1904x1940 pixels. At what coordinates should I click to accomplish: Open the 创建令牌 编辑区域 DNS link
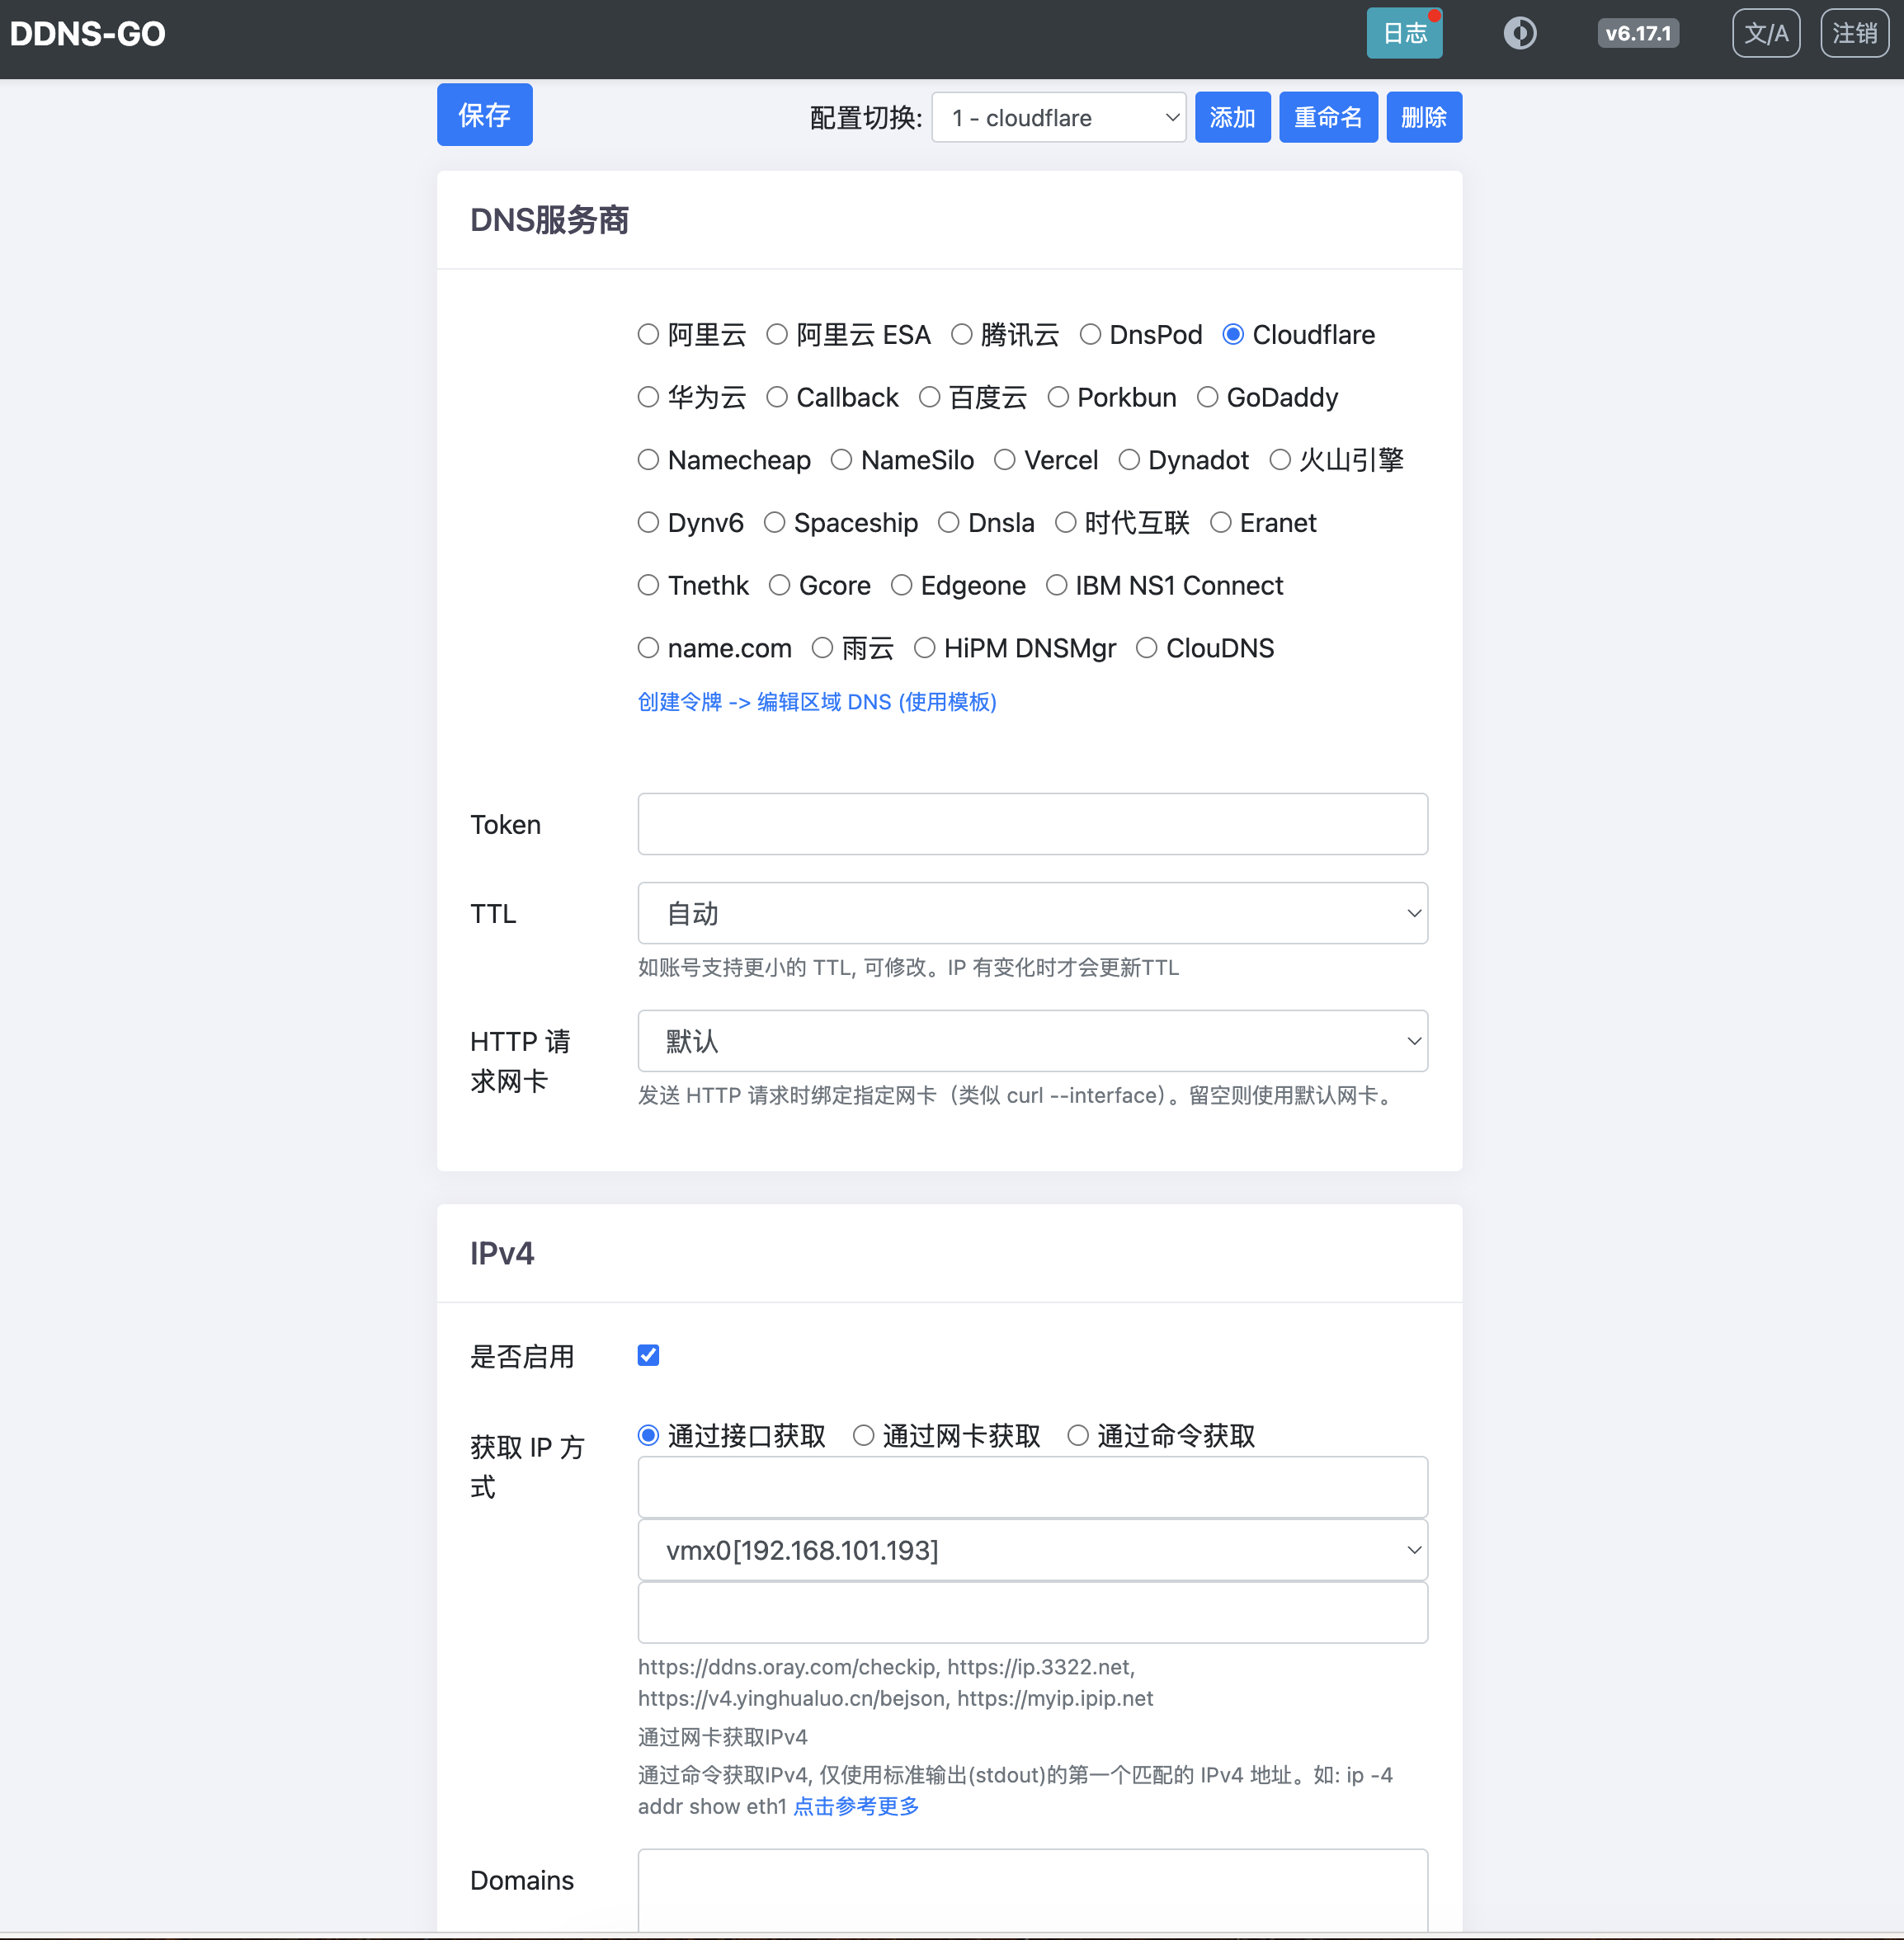817,702
